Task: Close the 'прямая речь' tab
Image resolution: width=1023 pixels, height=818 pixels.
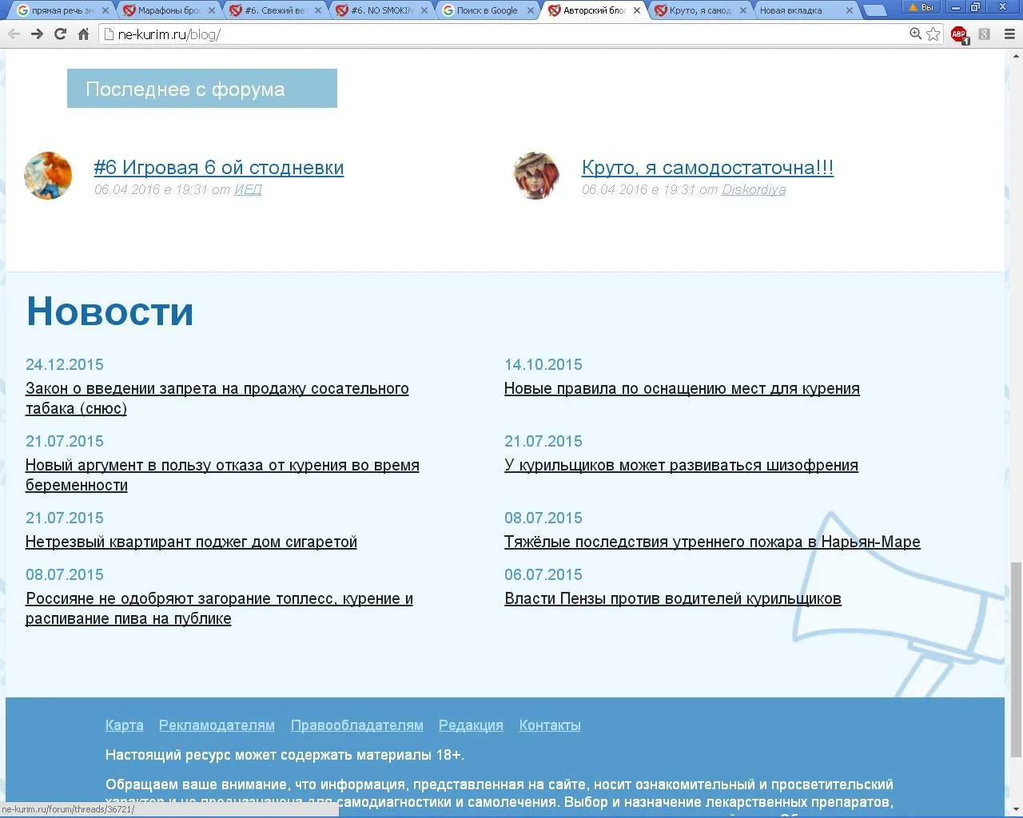Action: (x=105, y=10)
